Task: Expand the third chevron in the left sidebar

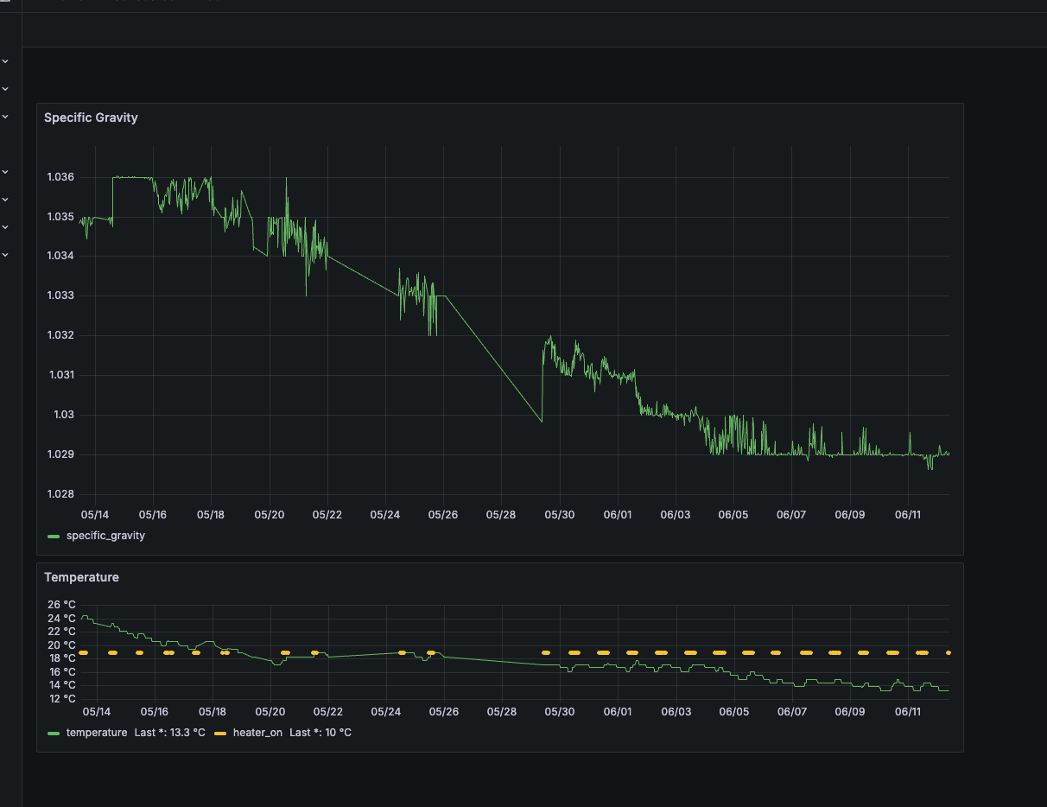Action: pos(5,117)
